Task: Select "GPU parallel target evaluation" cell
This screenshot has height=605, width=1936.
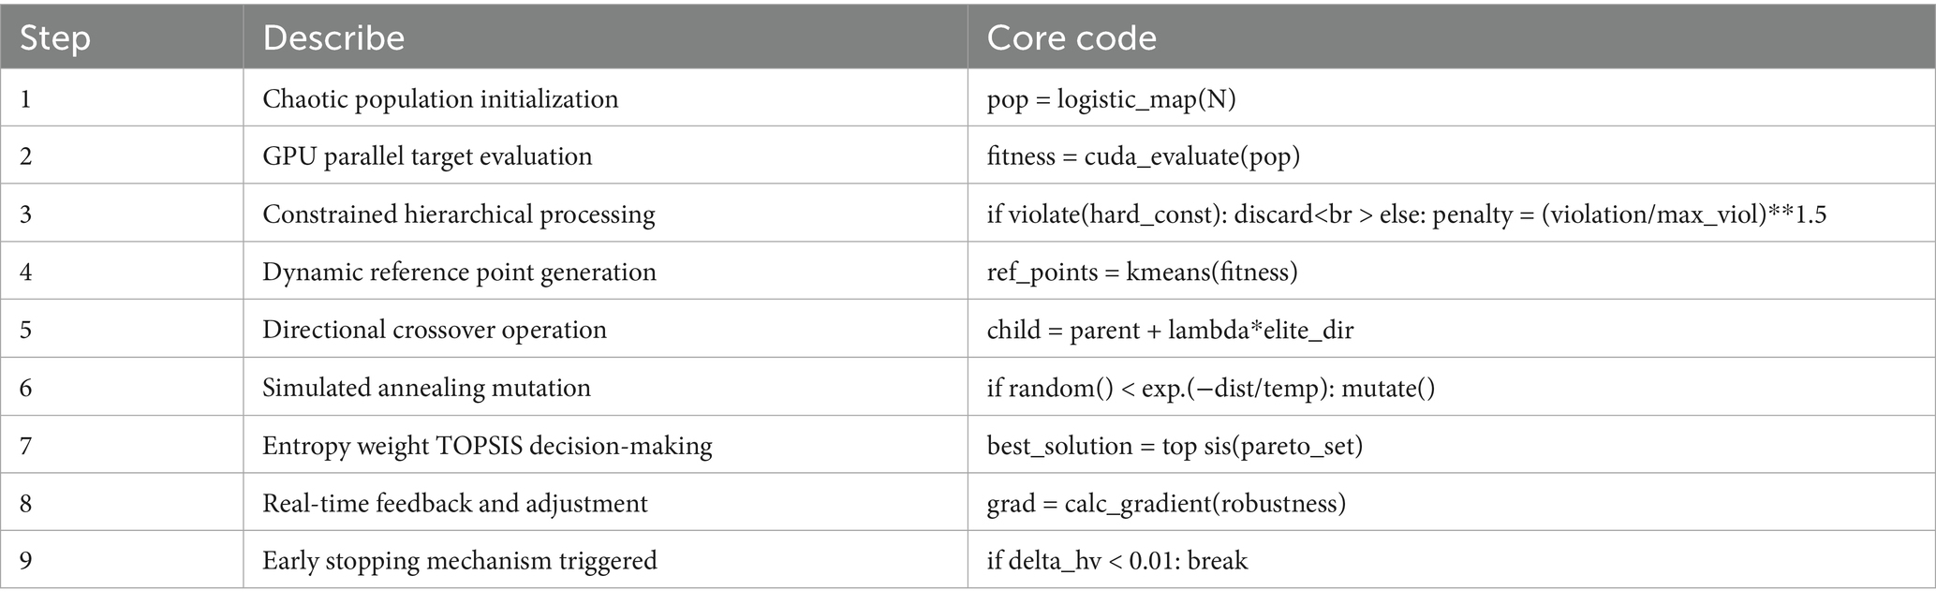Action: [x=427, y=156]
